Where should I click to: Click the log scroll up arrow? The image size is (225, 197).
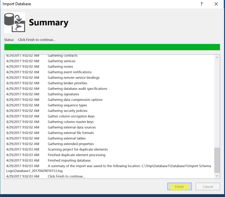click(217, 57)
